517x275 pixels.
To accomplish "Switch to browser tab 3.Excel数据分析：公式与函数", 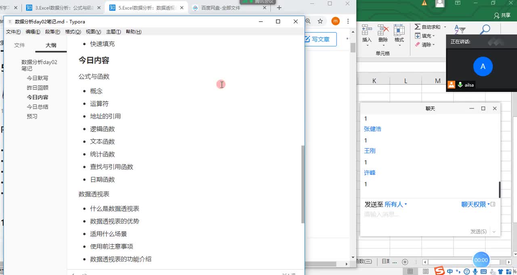I will pos(64,8).
